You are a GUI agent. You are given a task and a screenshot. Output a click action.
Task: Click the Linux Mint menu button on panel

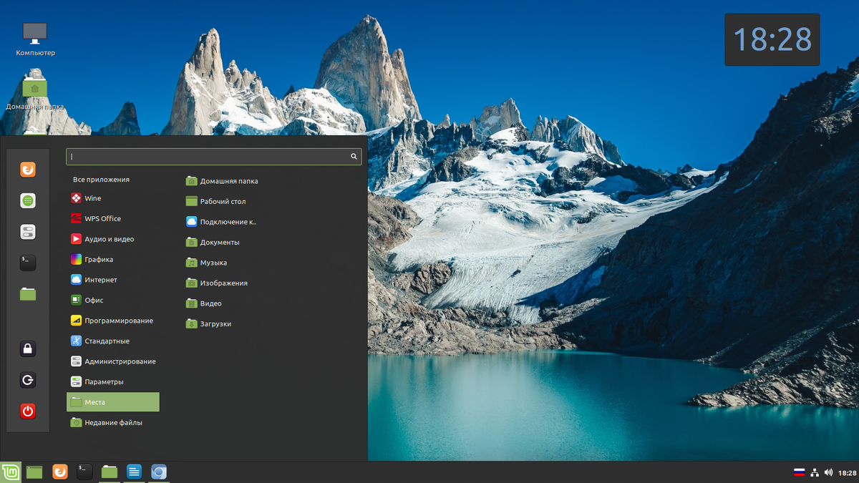pos(10,472)
